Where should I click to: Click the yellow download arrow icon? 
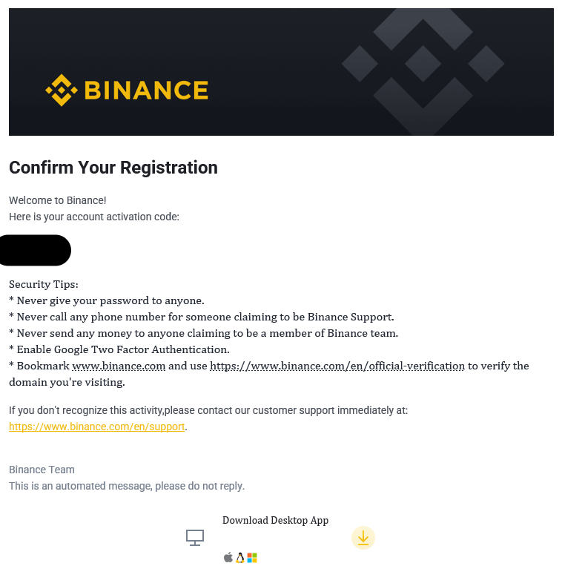point(363,538)
